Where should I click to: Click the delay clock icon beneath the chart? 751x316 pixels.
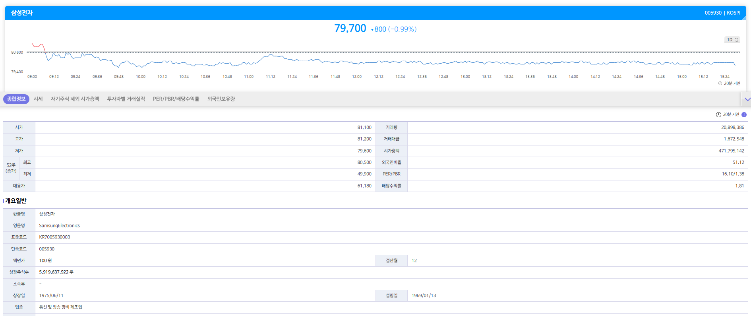pyautogui.click(x=720, y=83)
